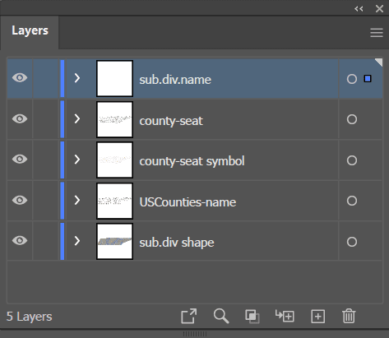This screenshot has height=338, width=389.
Task: Expand the sub.div.name layer
Action: tap(77, 78)
